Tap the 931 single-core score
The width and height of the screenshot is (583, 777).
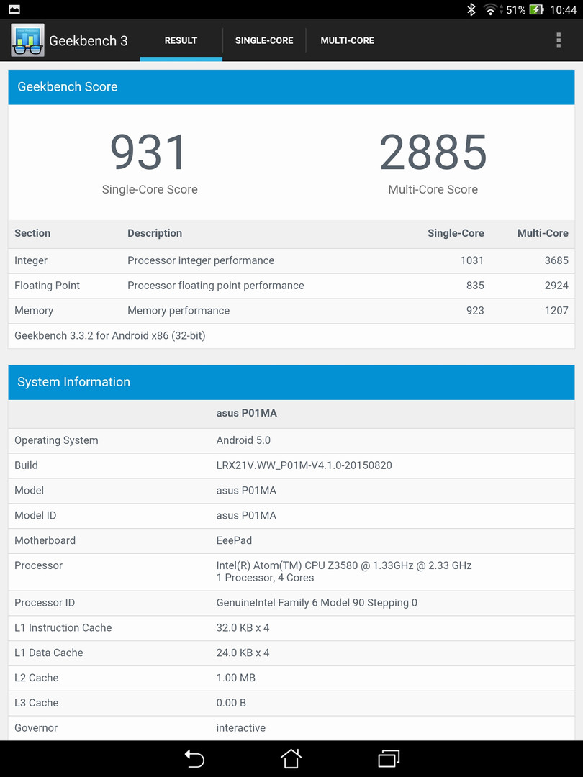149,153
